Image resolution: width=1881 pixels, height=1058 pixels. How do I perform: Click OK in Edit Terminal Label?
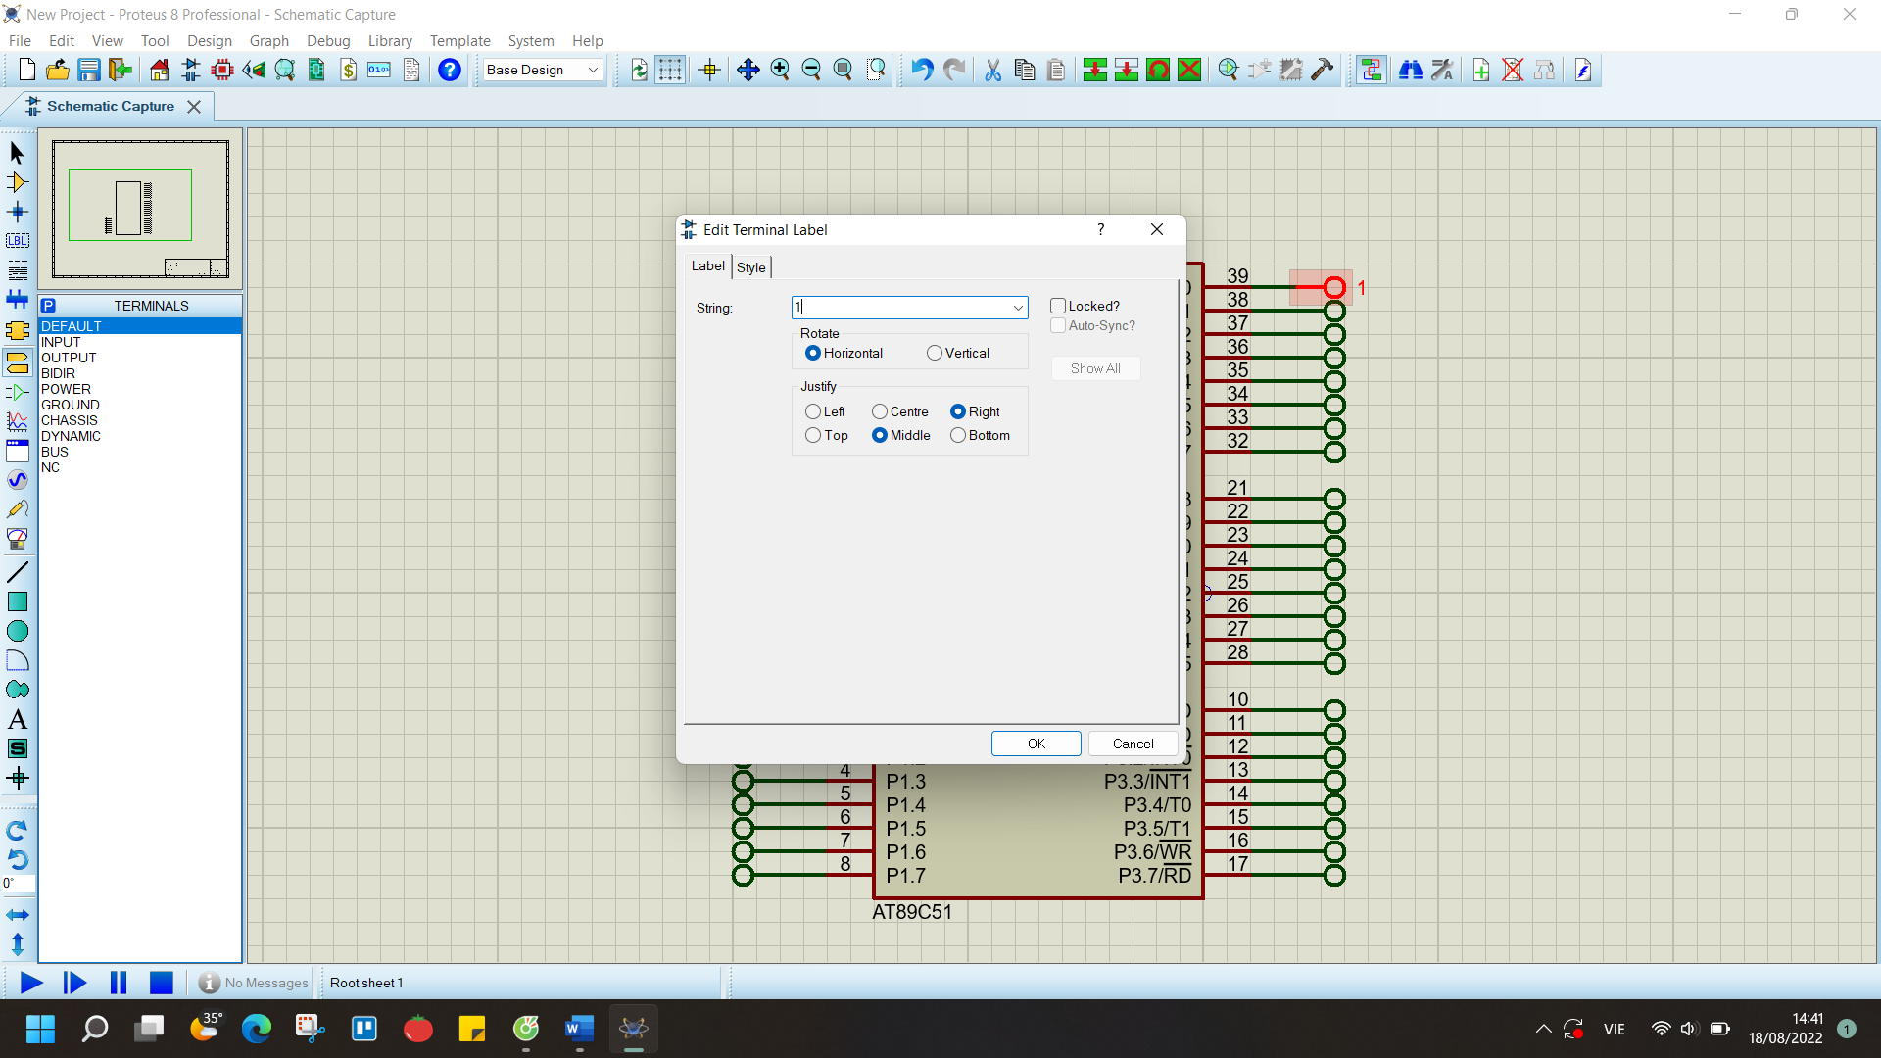(x=1036, y=744)
